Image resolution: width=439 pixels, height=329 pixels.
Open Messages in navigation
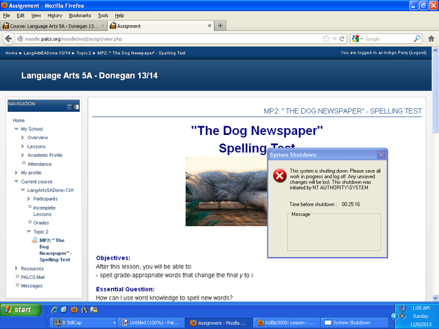coord(32,286)
